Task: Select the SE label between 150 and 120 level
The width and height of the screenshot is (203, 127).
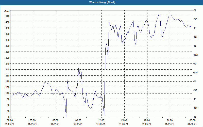Action: click(x=196, y=90)
